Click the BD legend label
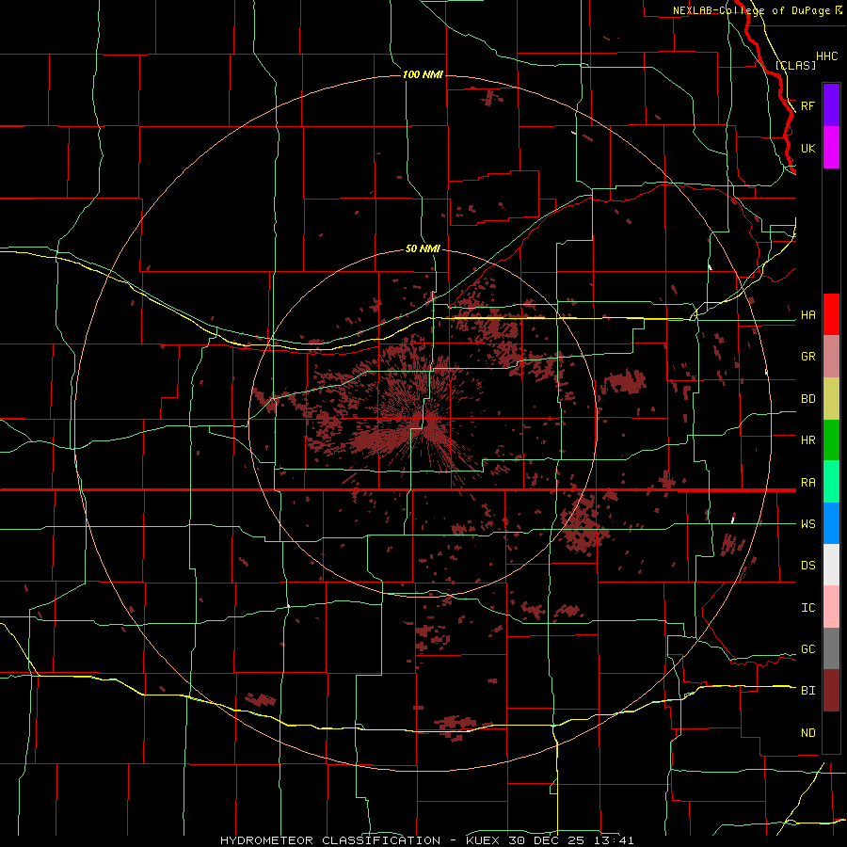Image resolution: width=847 pixels, height=847 pixels. (x=807, y=399)
